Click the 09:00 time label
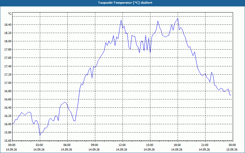This screenshot has height=153, width=245. pyautogui.click(x=95, y=145)
